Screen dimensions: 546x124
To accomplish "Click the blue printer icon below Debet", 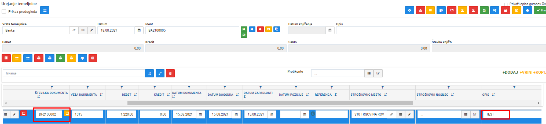I will (x=50, y=58).
